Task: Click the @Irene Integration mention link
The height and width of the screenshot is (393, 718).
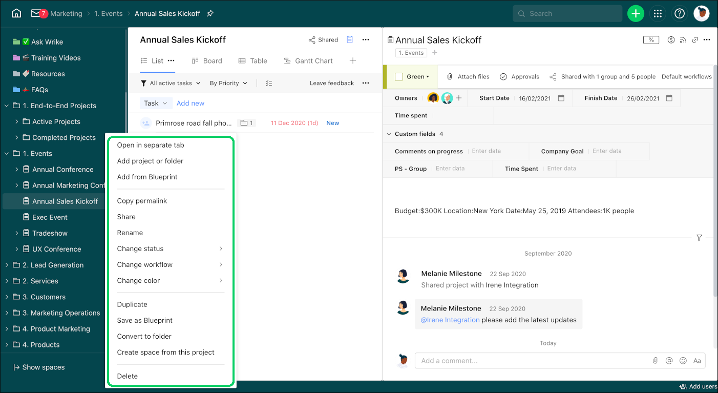Action: point(450,320)
